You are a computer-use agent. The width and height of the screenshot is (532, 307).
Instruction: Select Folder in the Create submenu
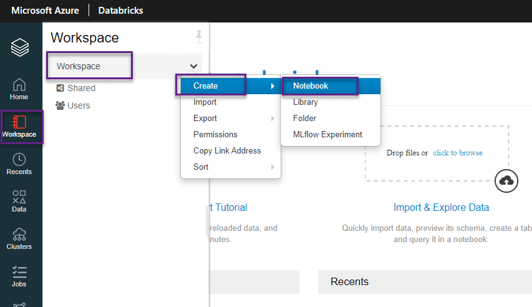coord(305,119)
